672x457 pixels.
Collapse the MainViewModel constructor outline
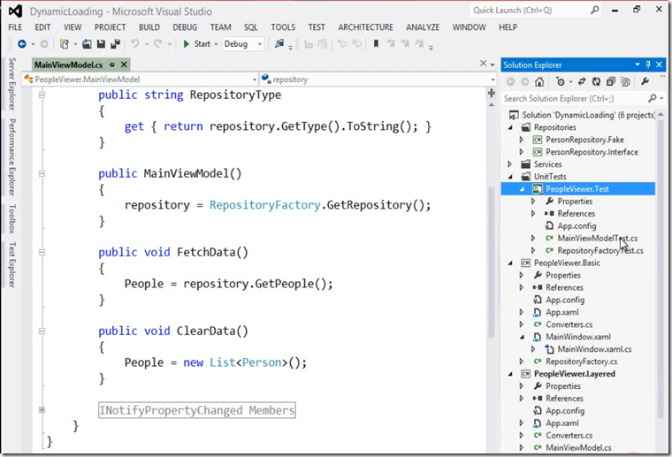click(42, 173)
